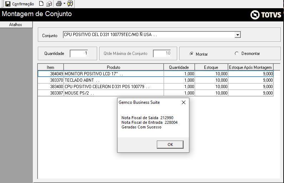Click MONITOR POSITIVO LCD 17" product cell
The width and height of the screenshot is (284, 183).
point(114,74)
